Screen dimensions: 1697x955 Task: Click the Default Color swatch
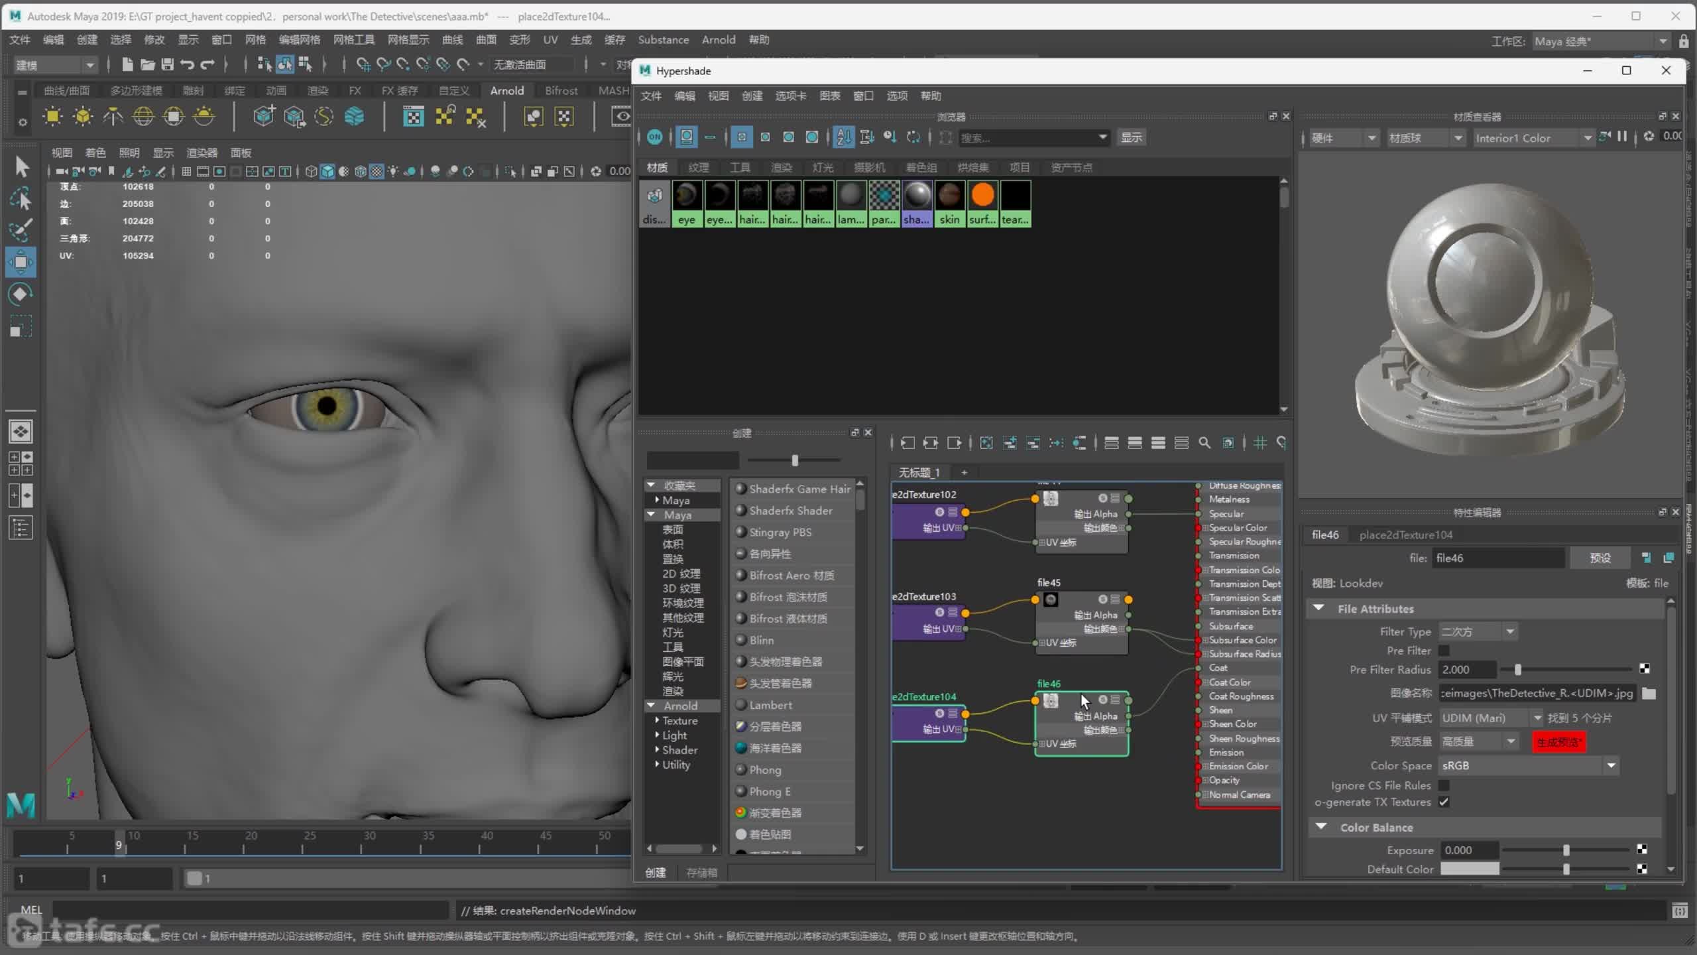pyautogui.click(x=1469, y=869)
